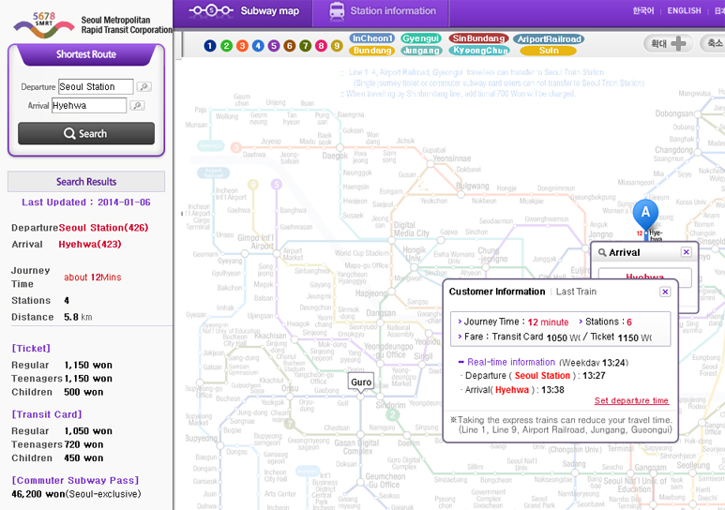Click the zoom in plus button

(671, 44)
